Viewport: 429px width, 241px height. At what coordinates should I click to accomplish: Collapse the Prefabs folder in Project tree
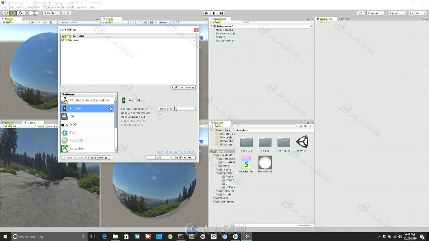point(218,173)
